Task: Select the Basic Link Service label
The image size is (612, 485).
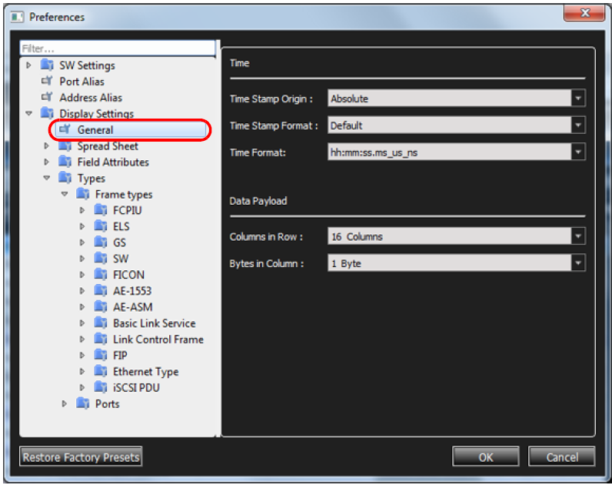Action: click(155, 323)
